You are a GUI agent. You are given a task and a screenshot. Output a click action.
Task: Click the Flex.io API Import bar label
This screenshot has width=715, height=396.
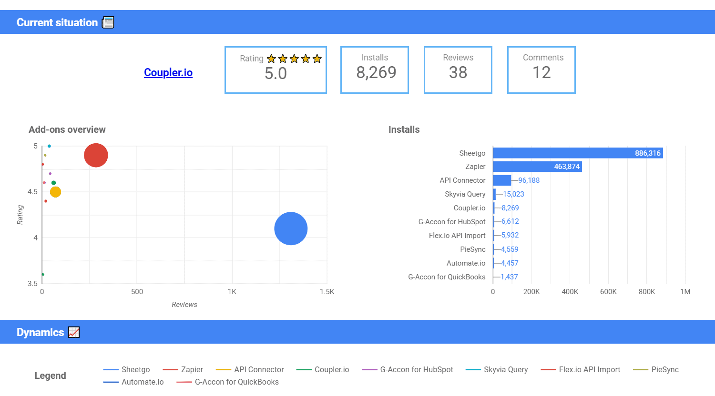point(457,236)
